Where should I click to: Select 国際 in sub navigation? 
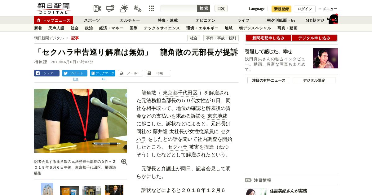134,28
